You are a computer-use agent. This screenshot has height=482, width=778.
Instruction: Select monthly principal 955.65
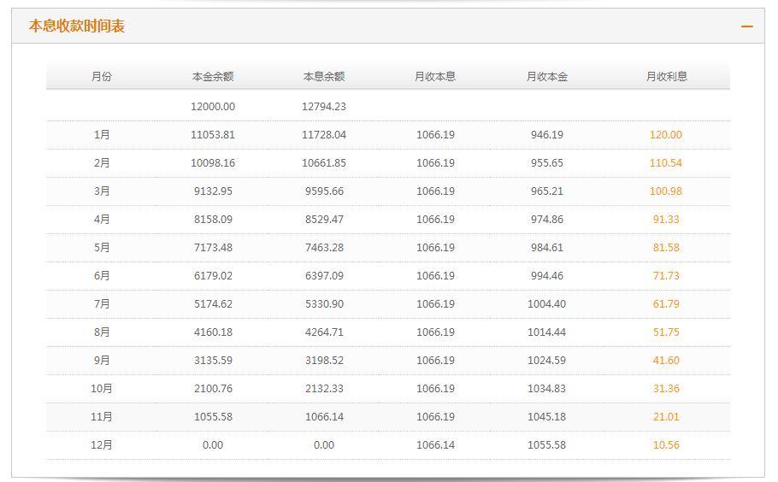click(547, 163)
